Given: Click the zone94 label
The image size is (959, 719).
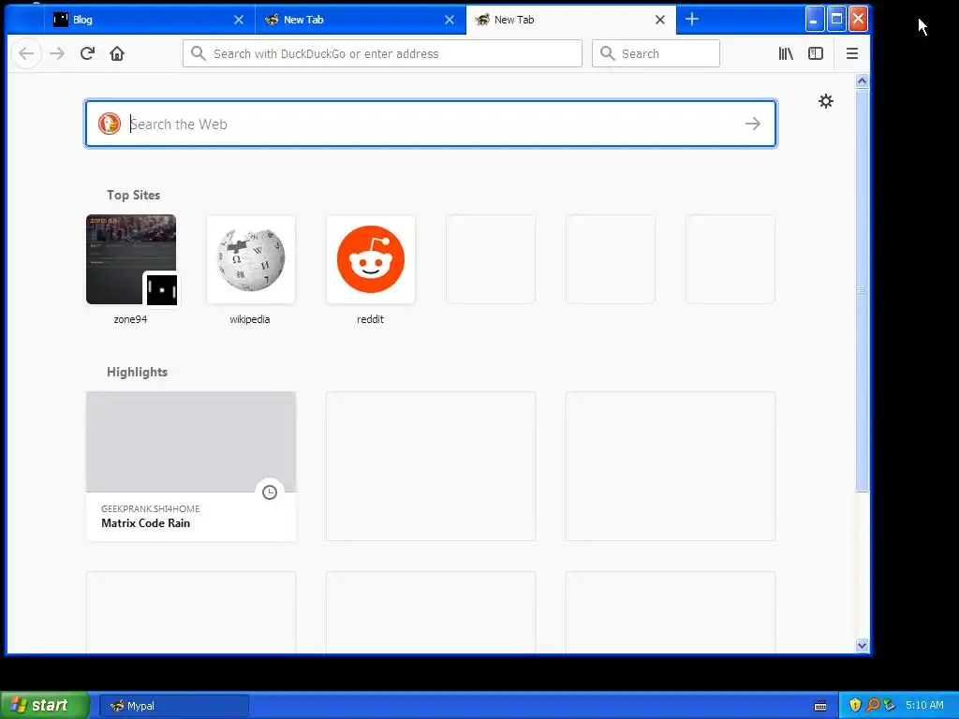Looking at the screenshot, I should point(130,319).
